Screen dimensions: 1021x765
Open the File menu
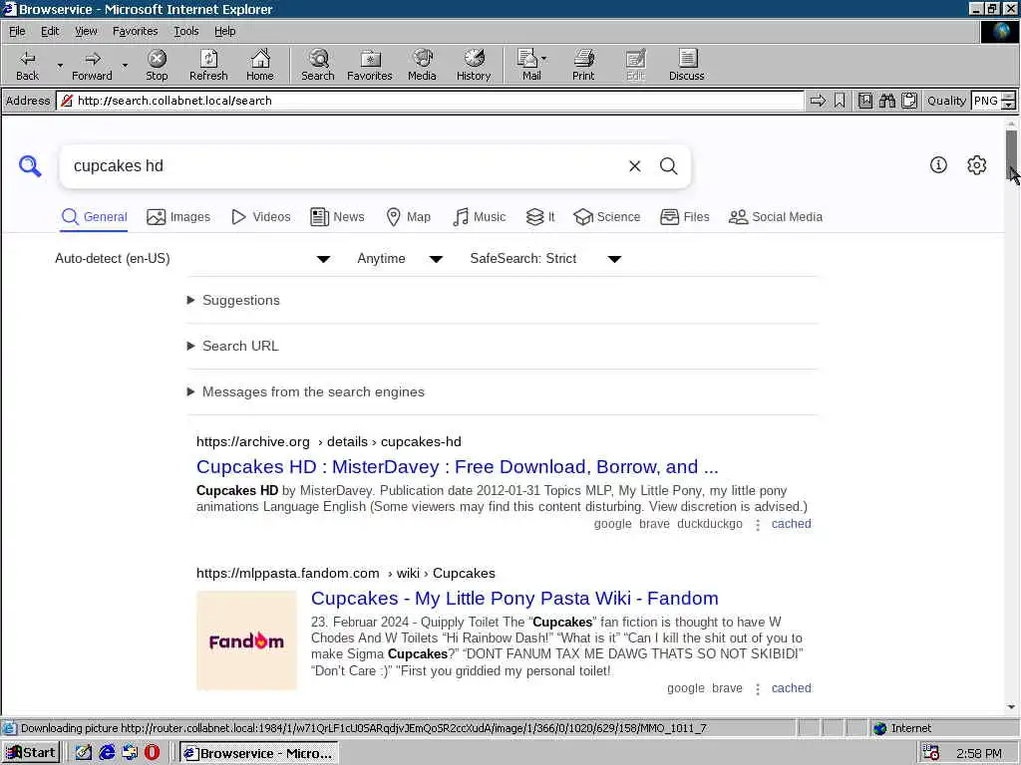tap(17, 31)
